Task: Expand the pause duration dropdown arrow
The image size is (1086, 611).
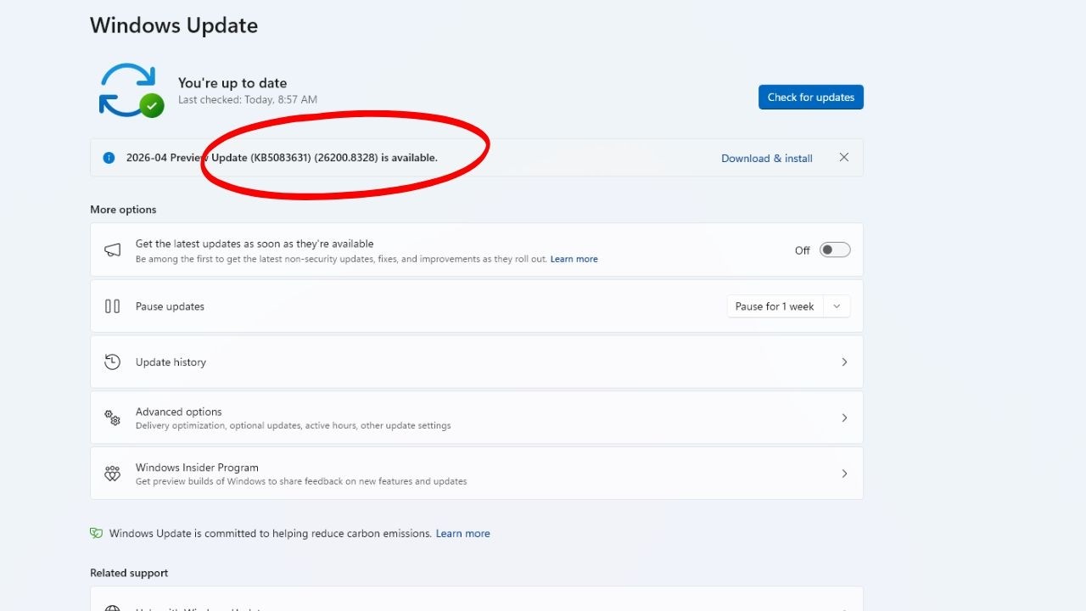Action: click(x=837, y=306)
